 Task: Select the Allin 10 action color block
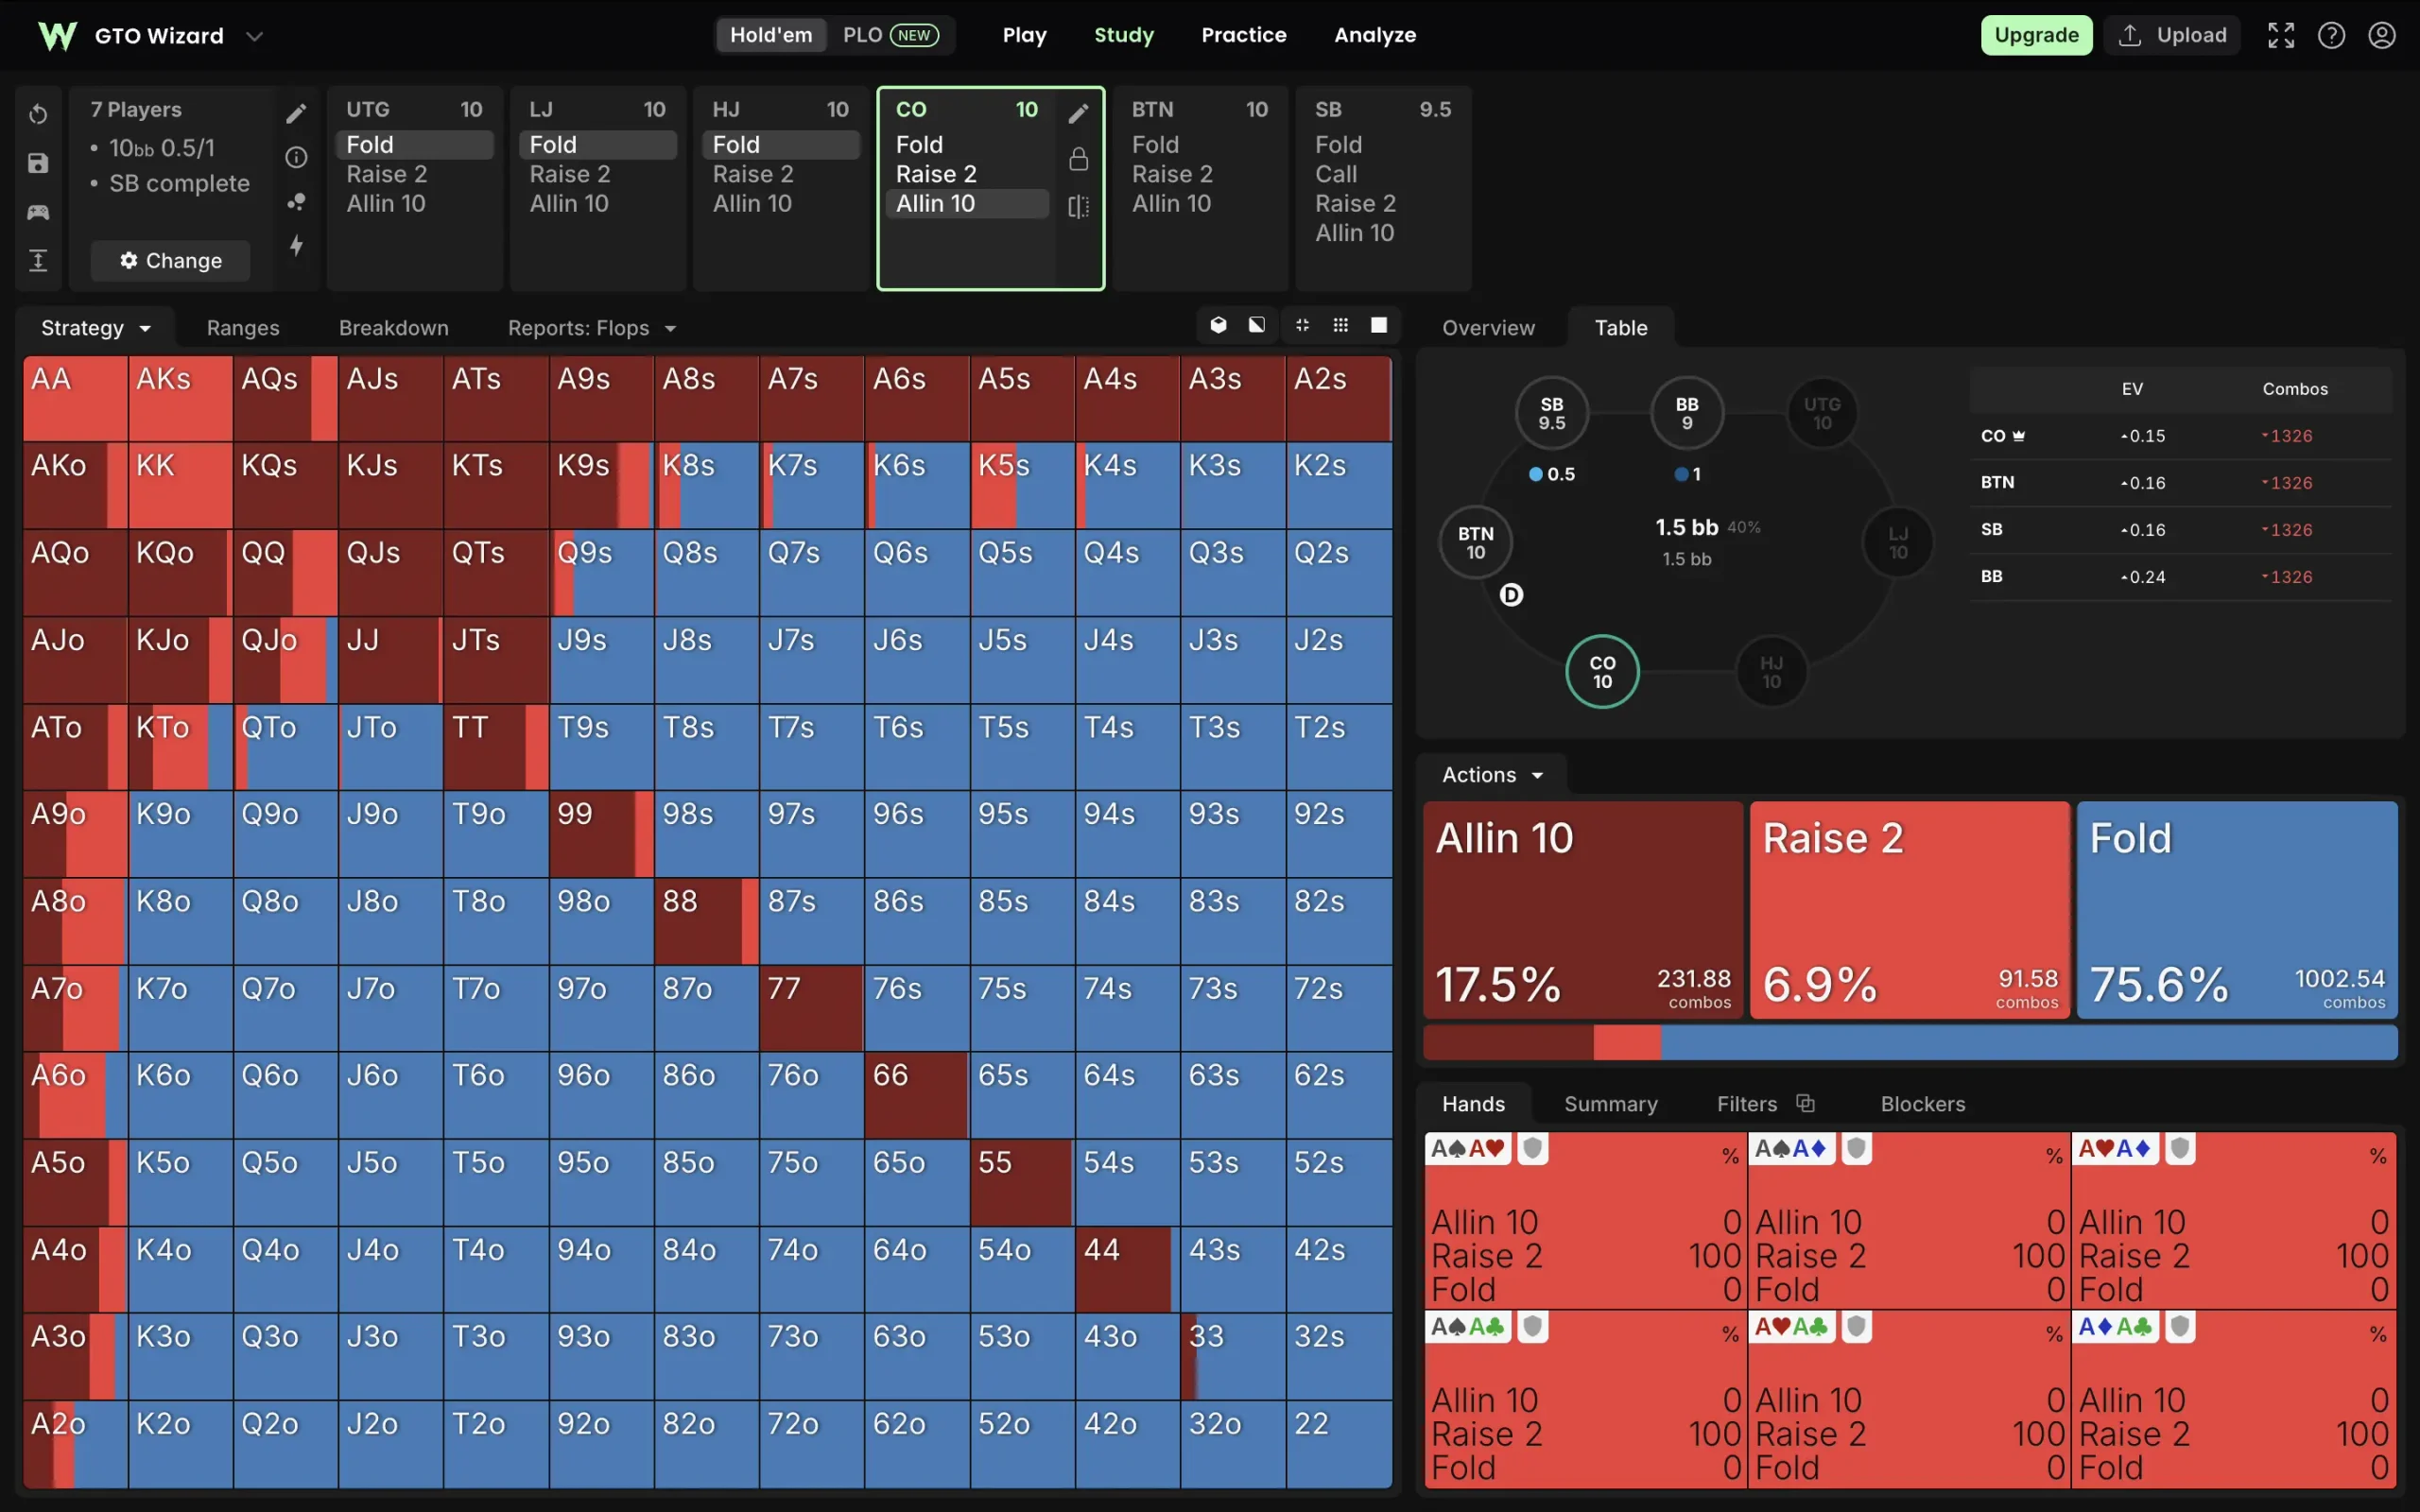1582,910
